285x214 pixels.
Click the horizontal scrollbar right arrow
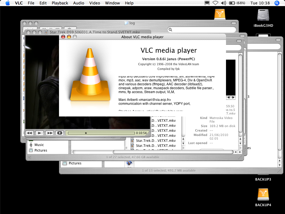click(240, 152)
